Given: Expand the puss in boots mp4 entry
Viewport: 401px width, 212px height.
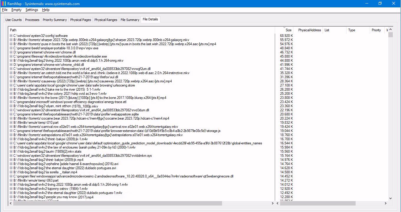Looking at the screenshot, I should (x=11, y=44).
